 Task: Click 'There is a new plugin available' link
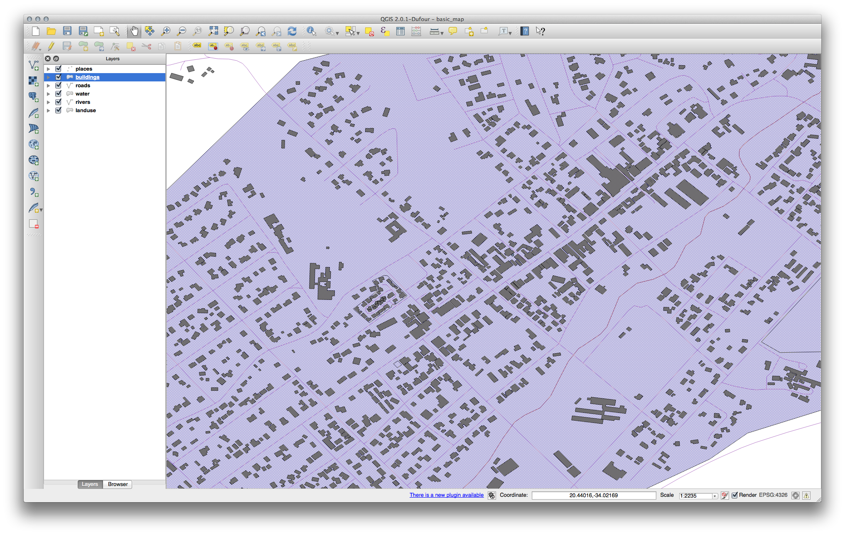[x=446, y=495]
